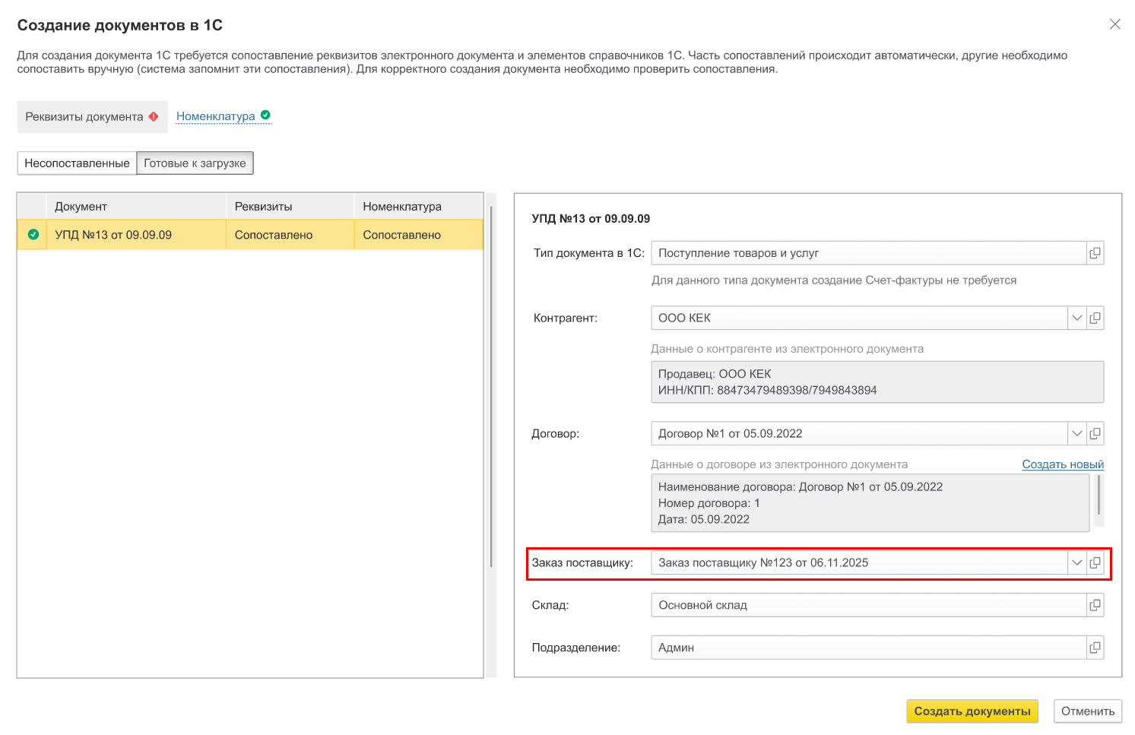Click red warning icon on Реквизиты документа

click(x=154, y=116)
